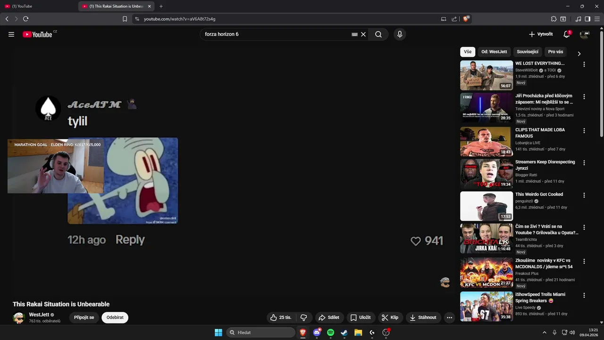The width and height of the screenshot is (604, 340).
Task: Click the Vytvořit create button
Action: tap(541, 34)
